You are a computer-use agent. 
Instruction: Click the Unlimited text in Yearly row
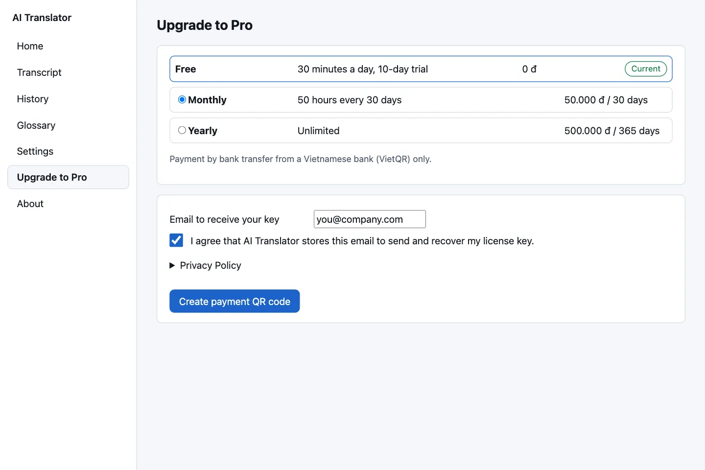pos(319,131)
